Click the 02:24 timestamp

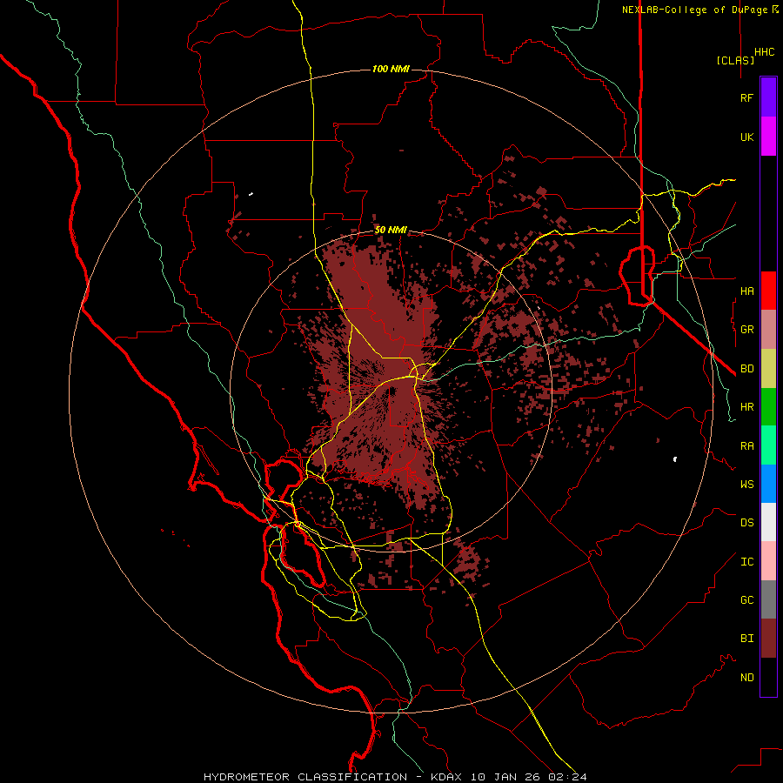[x=570, y=777]
